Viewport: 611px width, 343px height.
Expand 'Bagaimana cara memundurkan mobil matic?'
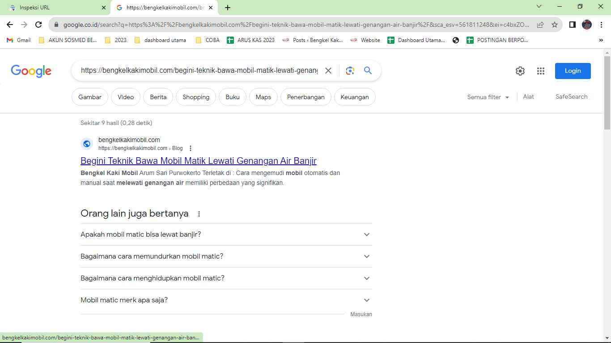pos(226,256)
